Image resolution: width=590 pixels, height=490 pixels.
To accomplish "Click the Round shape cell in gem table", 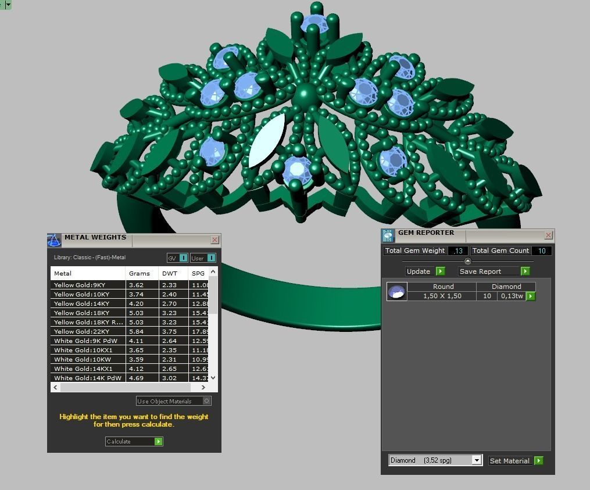I will pyautogui.click(x=443, y=287).
